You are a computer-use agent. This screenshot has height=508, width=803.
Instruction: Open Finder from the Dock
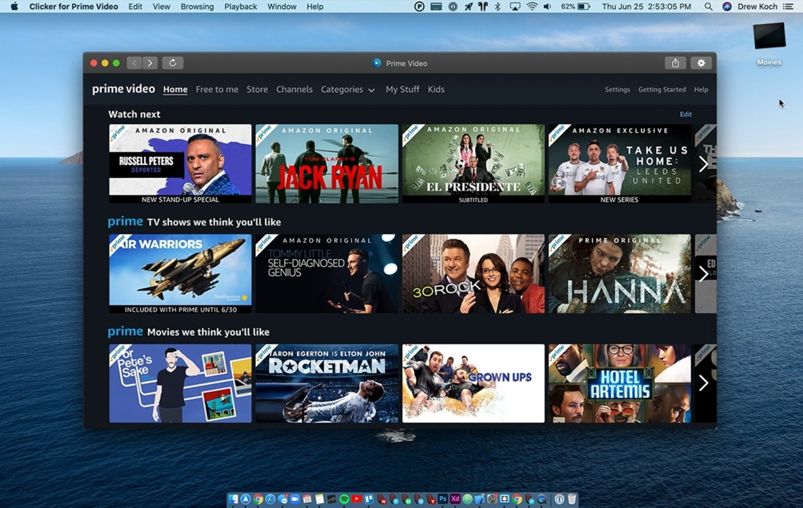point(233,499)
